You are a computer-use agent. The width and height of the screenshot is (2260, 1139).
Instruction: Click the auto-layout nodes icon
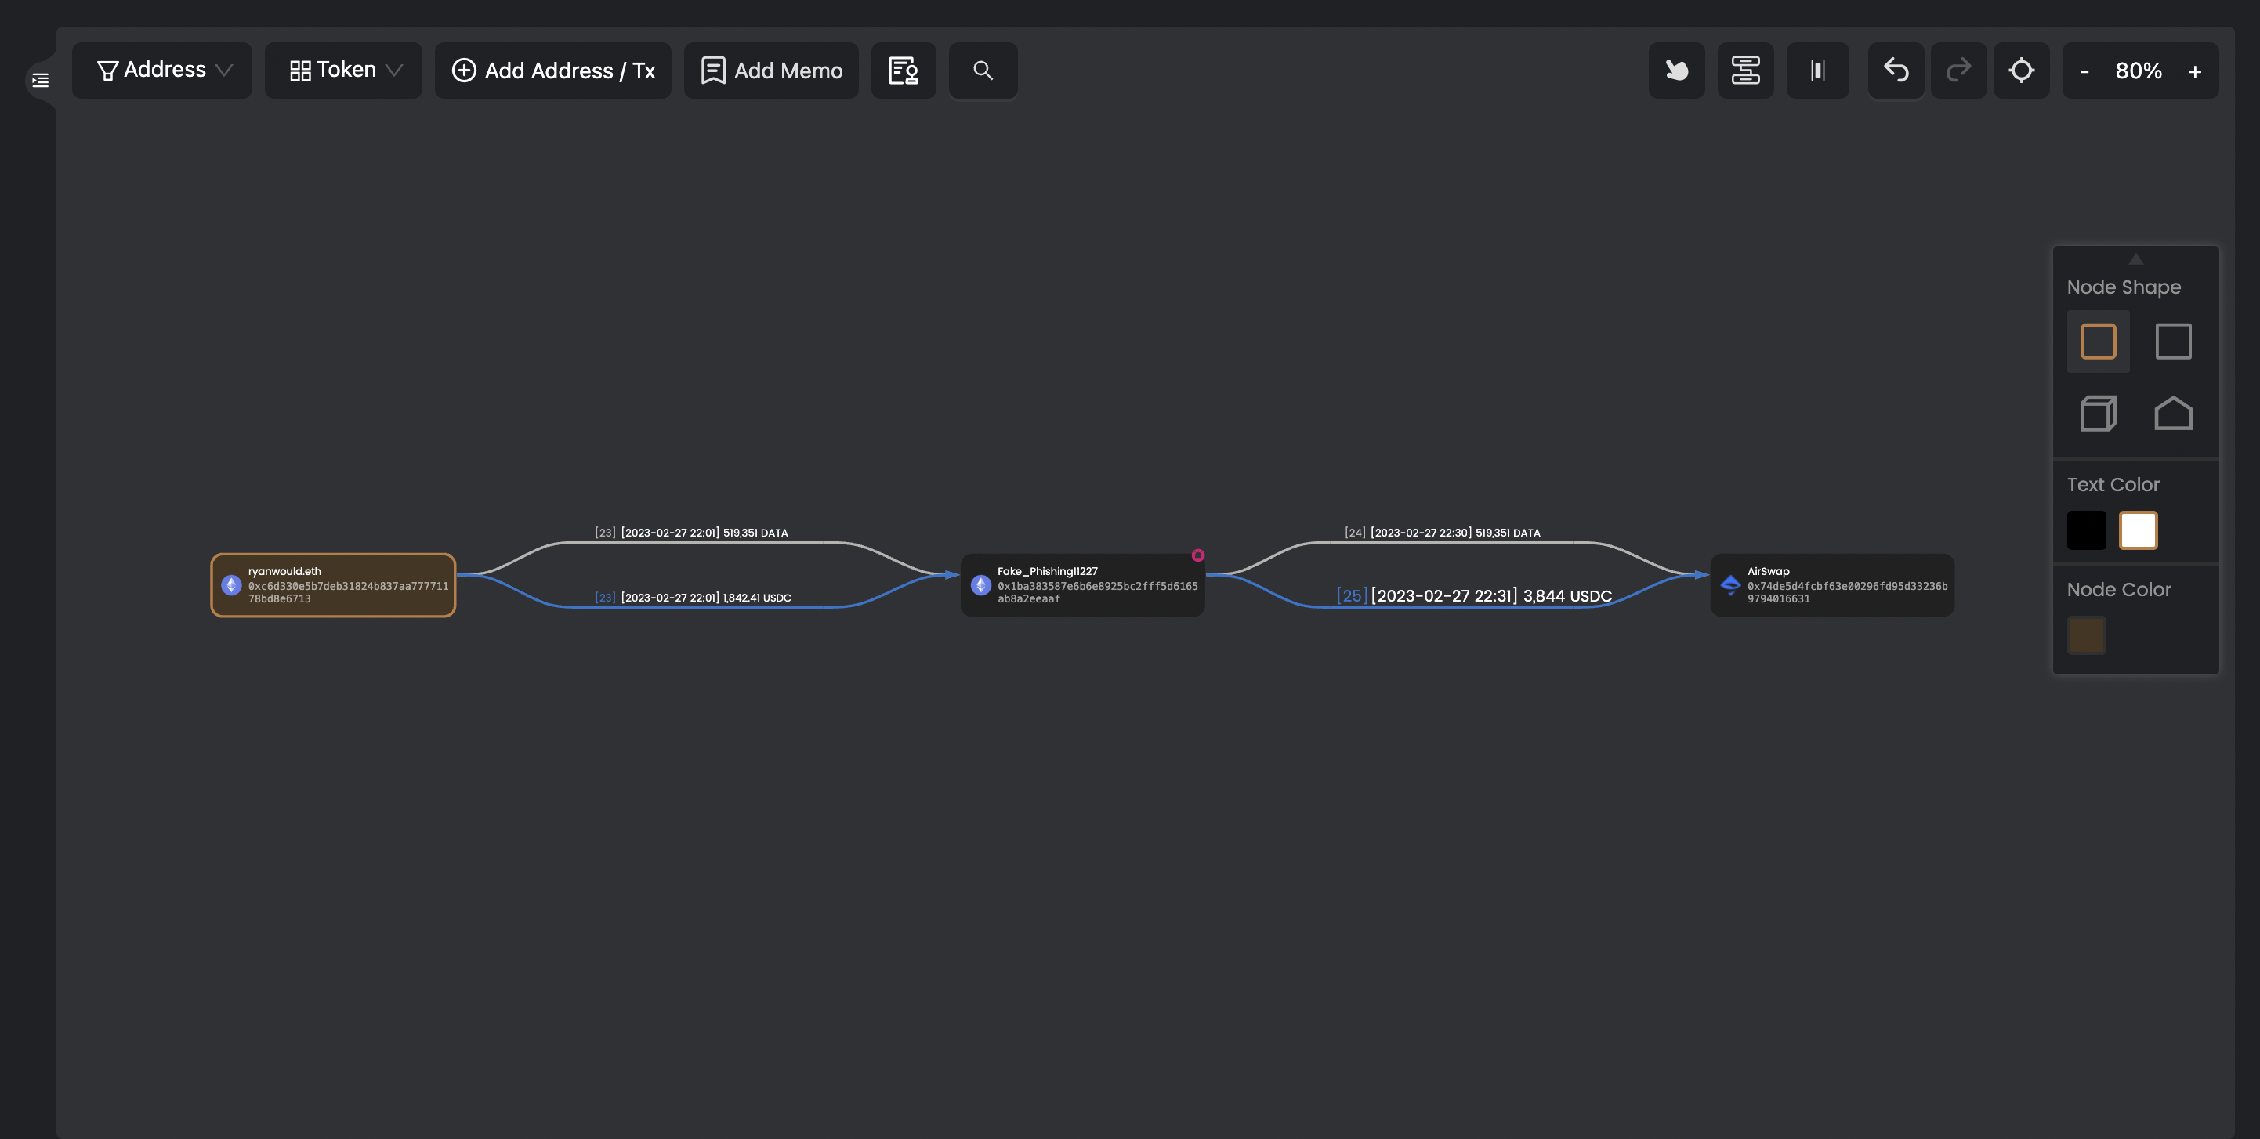point(1745,71)
